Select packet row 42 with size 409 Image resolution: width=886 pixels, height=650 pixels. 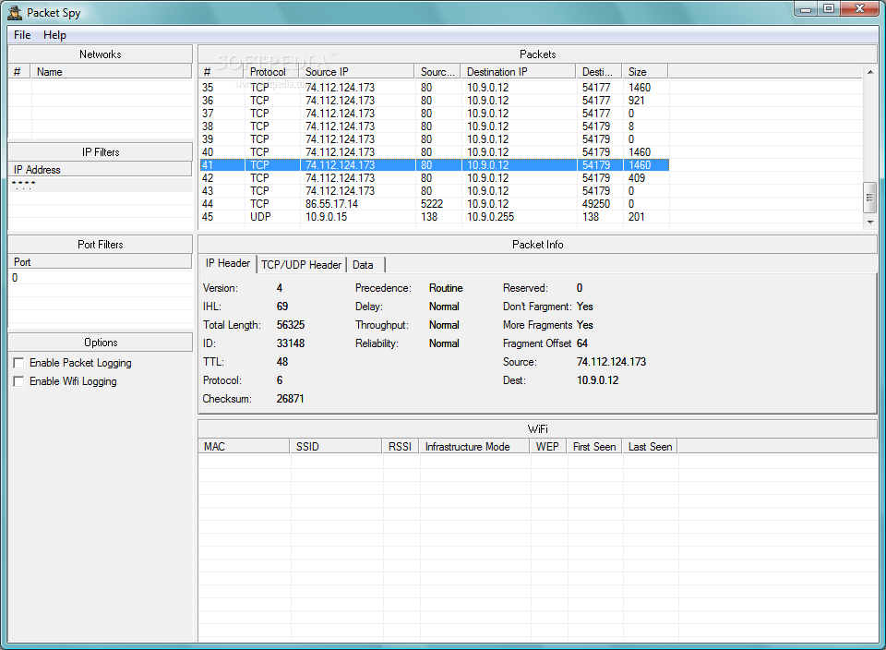tap(434, 178)
